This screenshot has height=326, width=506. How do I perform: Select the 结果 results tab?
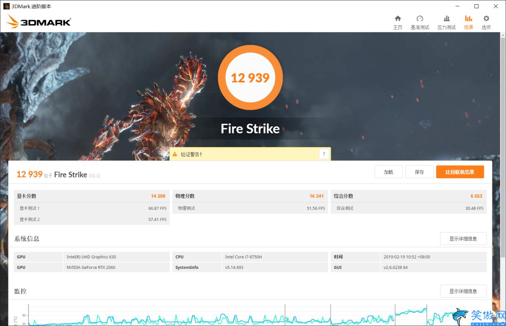[x=468, y=22]
